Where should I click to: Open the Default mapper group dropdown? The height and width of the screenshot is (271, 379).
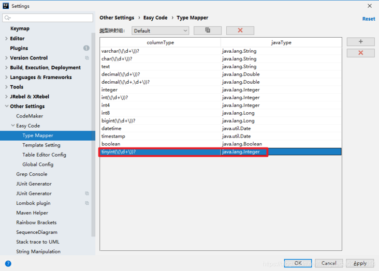pyautogui.click(x=161, y=31)
